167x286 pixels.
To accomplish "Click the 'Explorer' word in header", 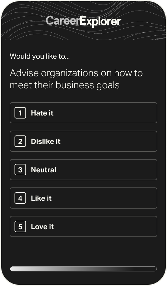I will point(101,21).
